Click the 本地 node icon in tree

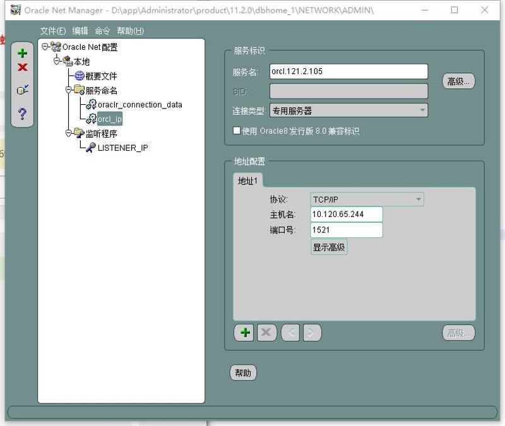point(68,61)
